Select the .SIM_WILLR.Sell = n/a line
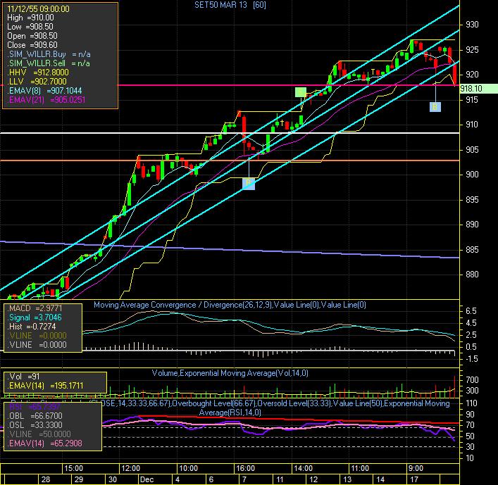 click(x=49, y=63)
